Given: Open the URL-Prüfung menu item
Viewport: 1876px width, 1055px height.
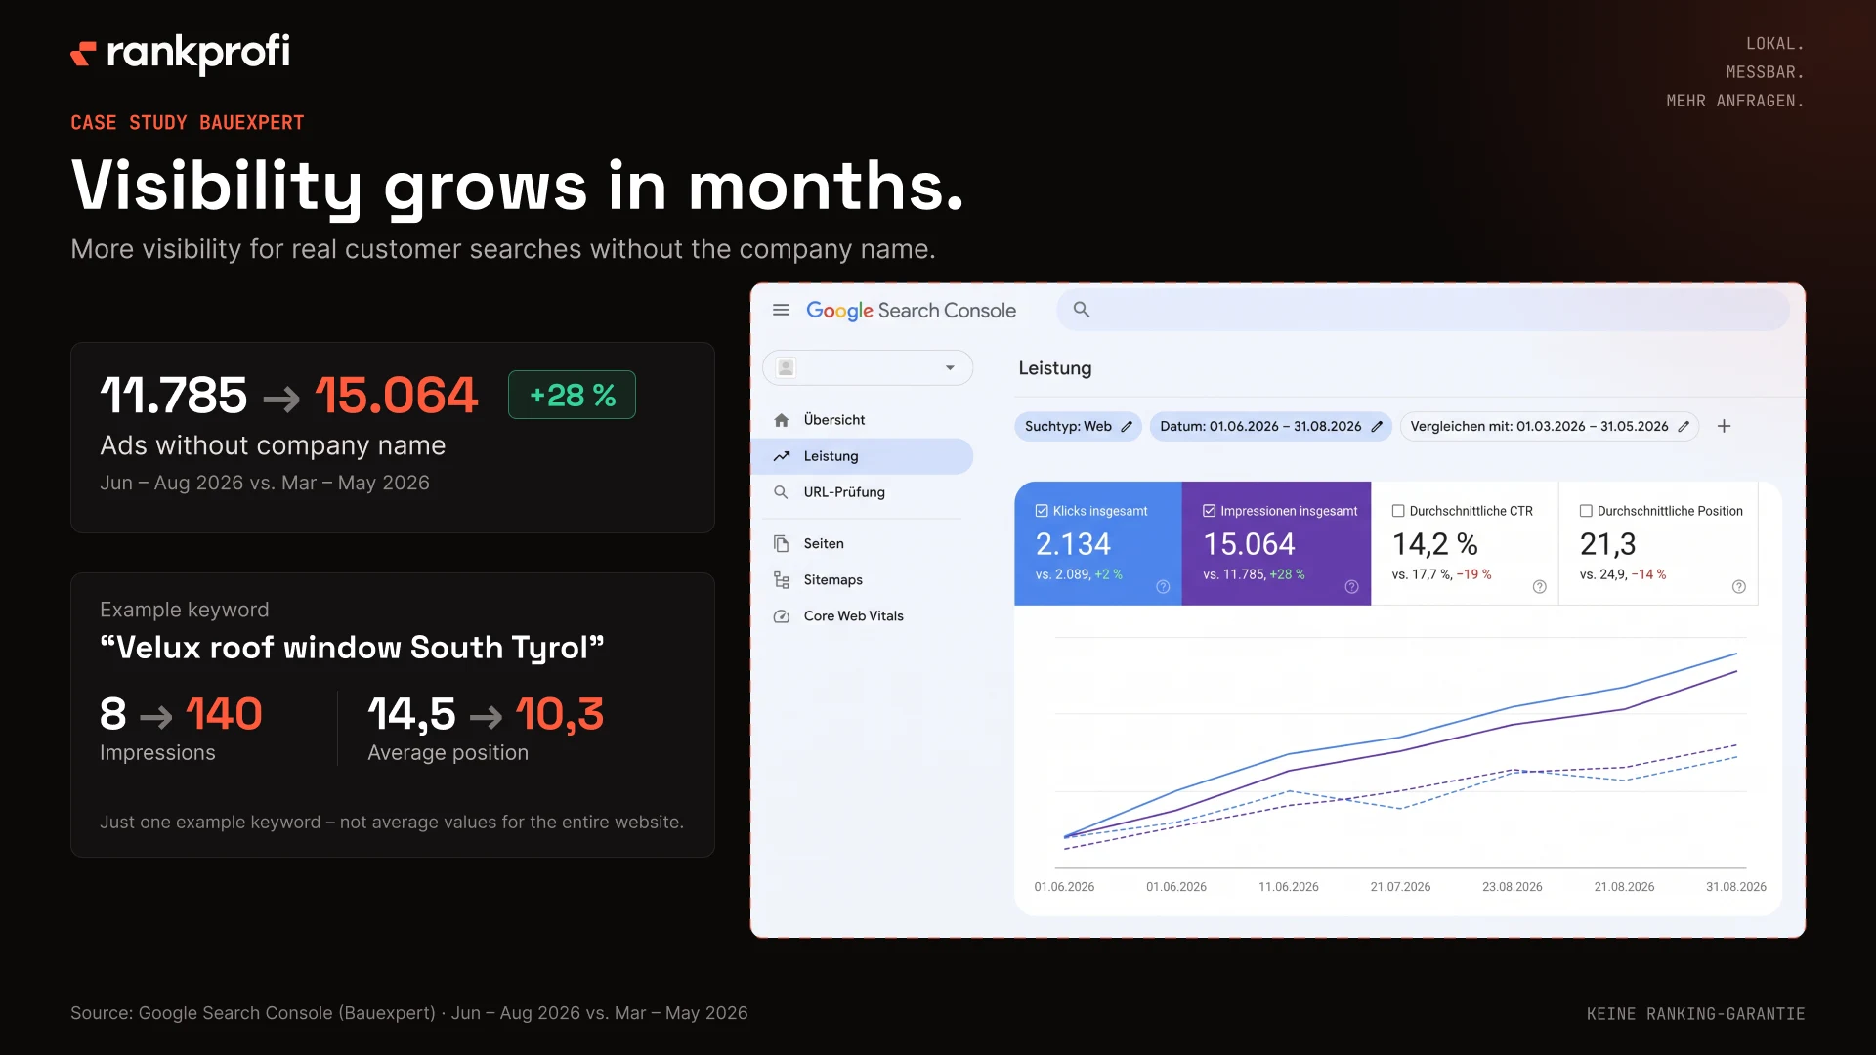Looking at the screenshot, I should point(863,492).
